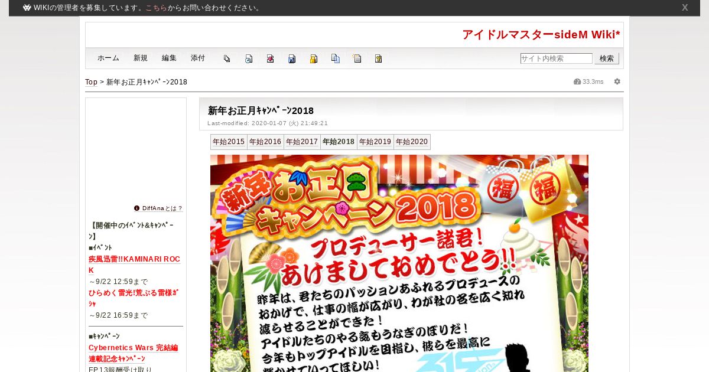This screenshot has height=372, width=709.
Task: Click the 検索 search button
Action: (607, 58)
